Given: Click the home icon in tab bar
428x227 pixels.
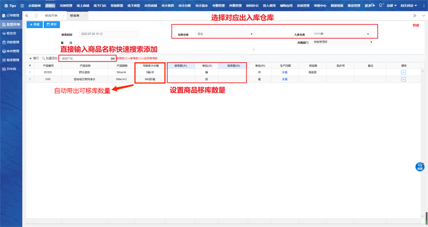Looking at the screenshot, I should pos(36,15).
